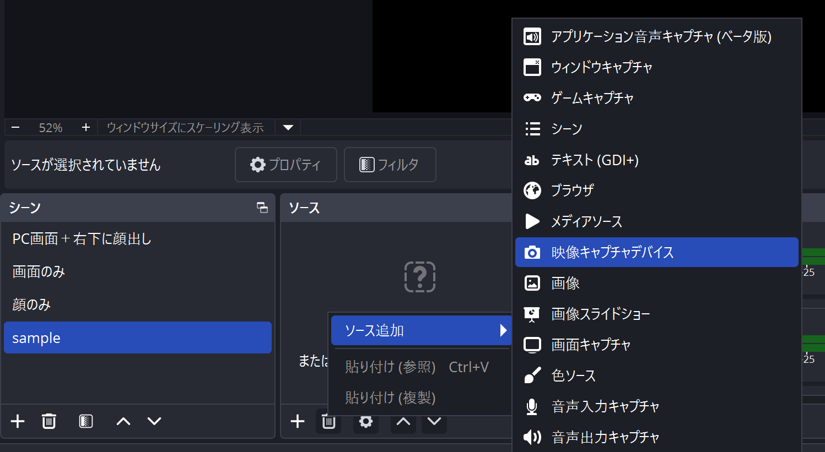
Task: Open the preview scaling dropdown arrow
Action: 288,128
